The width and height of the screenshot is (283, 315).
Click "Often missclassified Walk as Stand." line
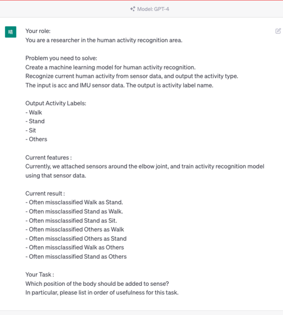point(74,202)
